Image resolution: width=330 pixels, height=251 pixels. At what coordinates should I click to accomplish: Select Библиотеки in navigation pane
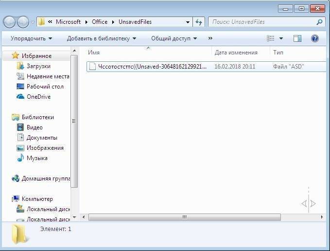click(38, 117)
